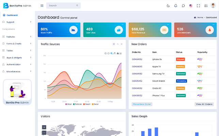Click the Place New Order button
Image resolution: width=219 pixels, height=136 pixels.
(142, 104)
